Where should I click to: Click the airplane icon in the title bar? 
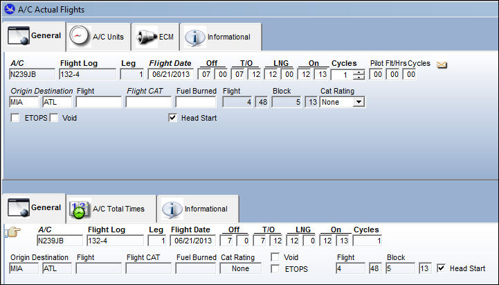point(10,9)
